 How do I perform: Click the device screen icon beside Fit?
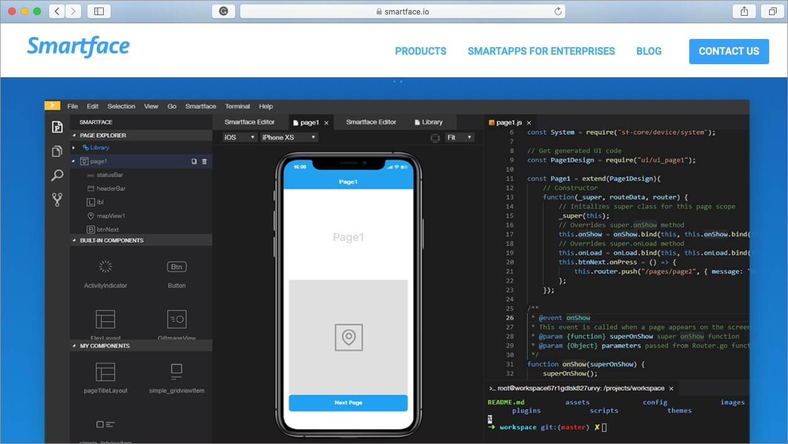435,138
